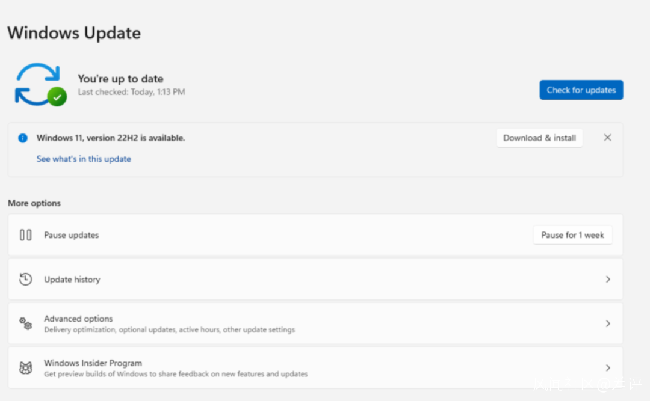This screenshot has width=650, height=401.
Task: Click the Pause updates row label
Action: (x=71, y=235)
